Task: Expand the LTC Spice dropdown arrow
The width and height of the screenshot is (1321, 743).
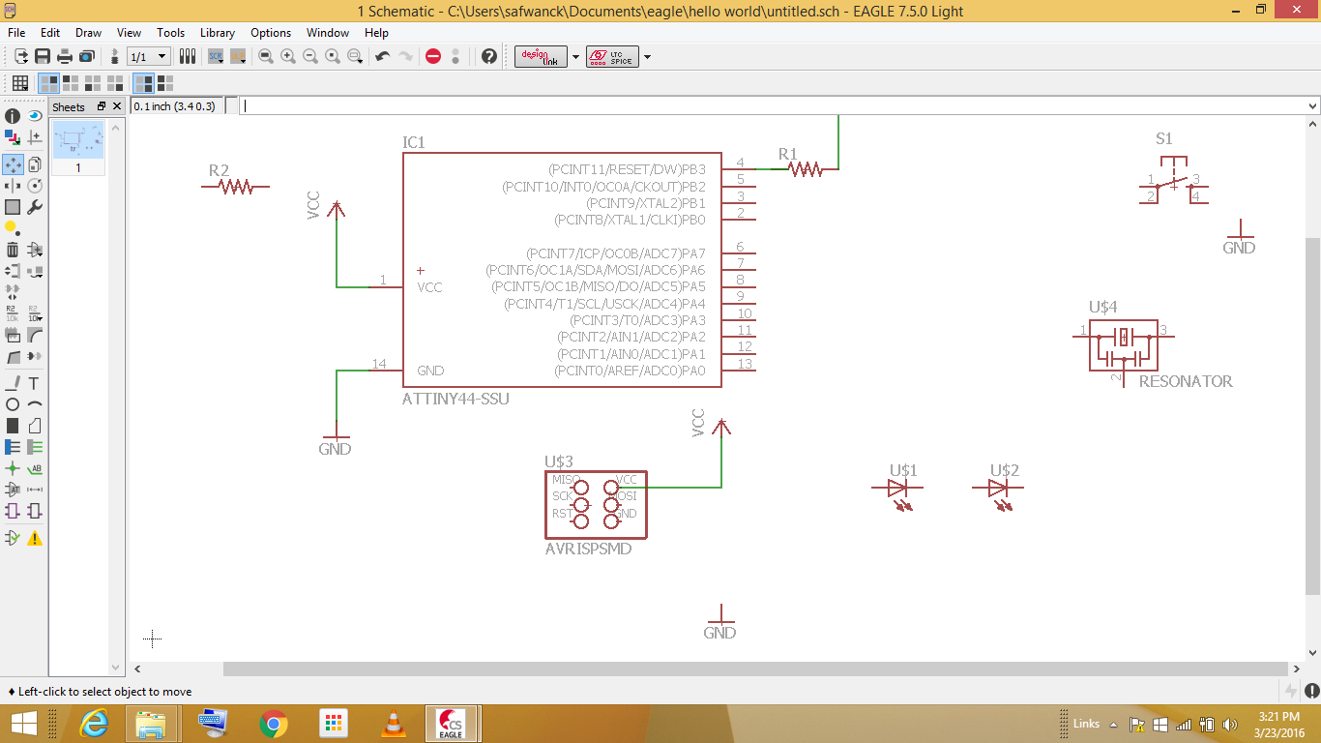Action: pyautogui.click(x=647, y=57)
